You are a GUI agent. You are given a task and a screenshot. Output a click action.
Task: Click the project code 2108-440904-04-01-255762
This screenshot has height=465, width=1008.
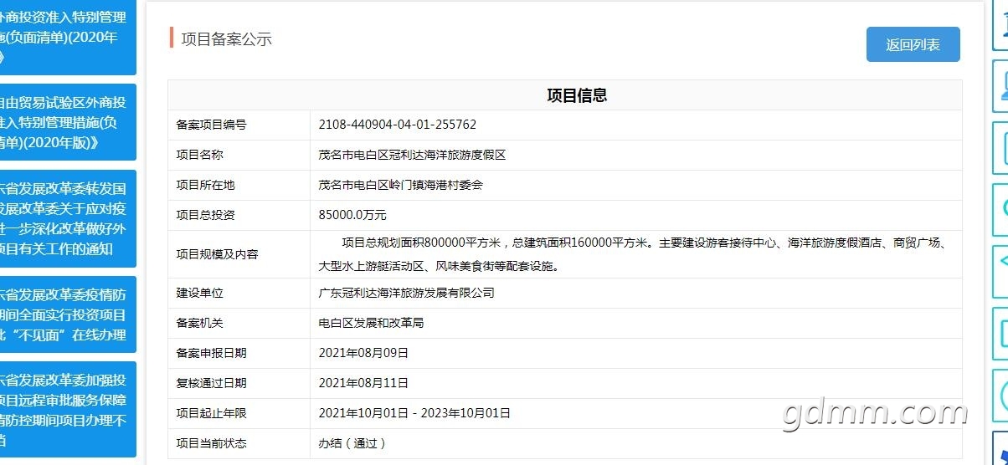(397, 125)
